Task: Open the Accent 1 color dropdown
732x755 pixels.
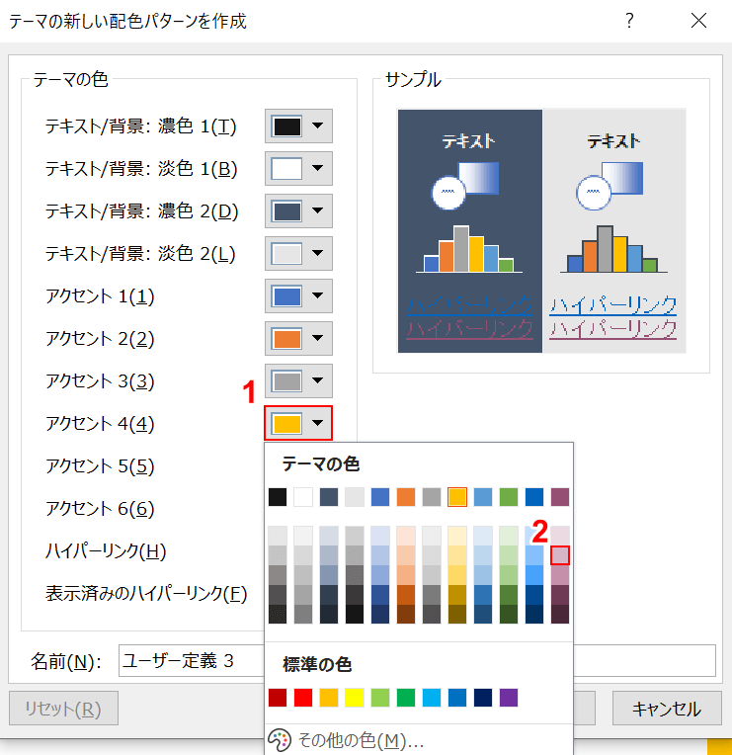Action: pyautogui.click(x=298, y=295)
